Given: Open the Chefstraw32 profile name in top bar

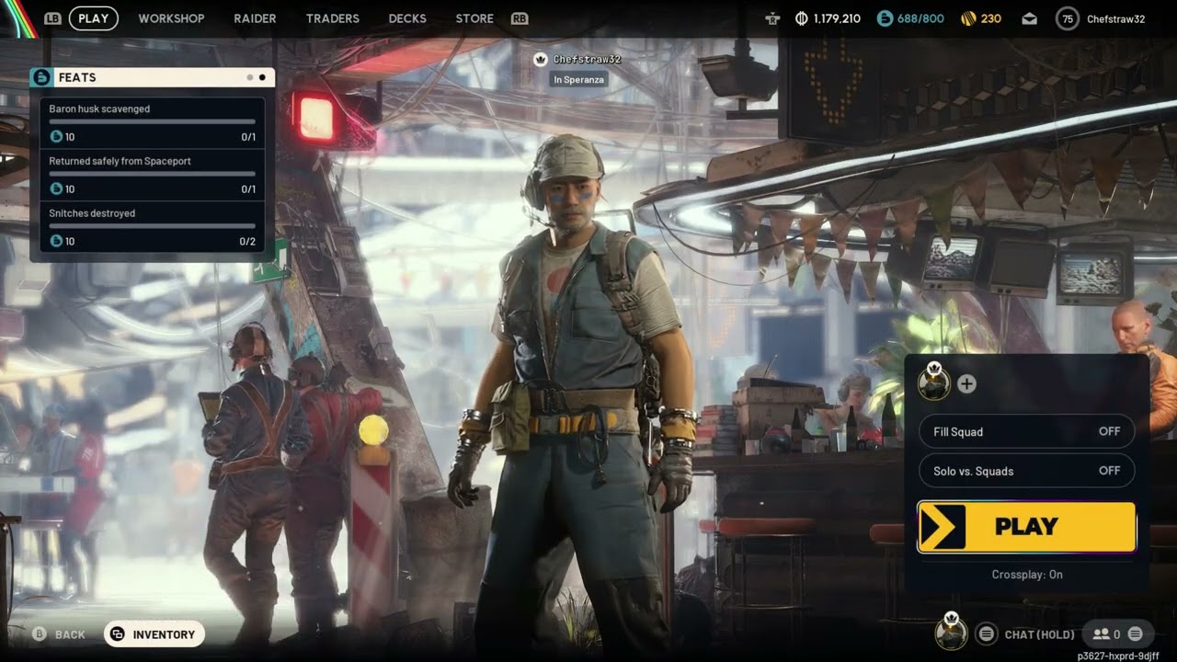Looking at the screenshot, I should point(1115,18).
